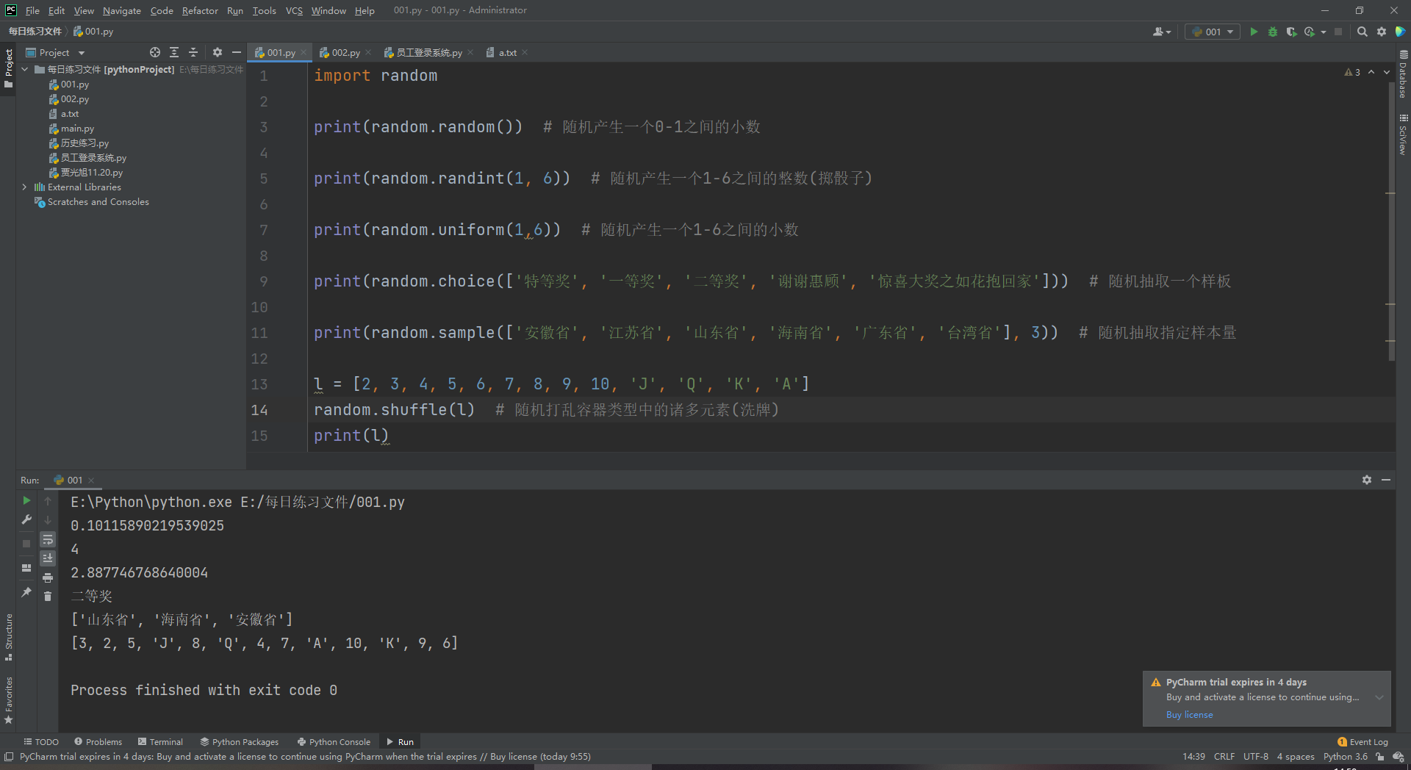1411x770 pixels.
Task: Click the editor vertical scrollbar
Action: pos(1391,221)
